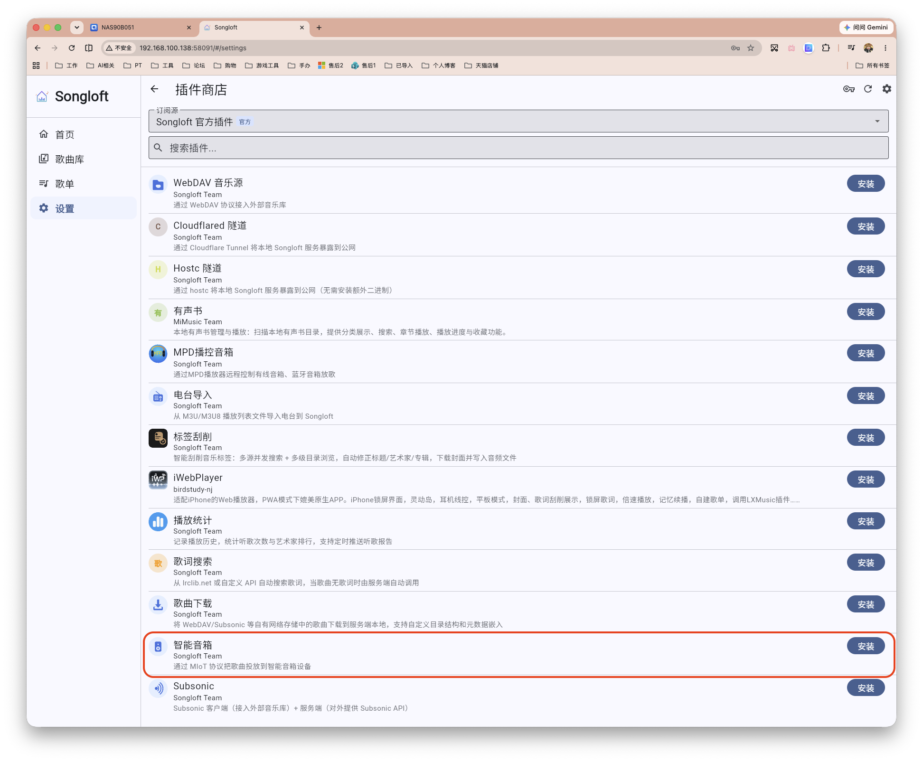Screen dimensions: 923x762
Task: Click the Subsonic plugin icon
Action: click(x=158, y=688)
